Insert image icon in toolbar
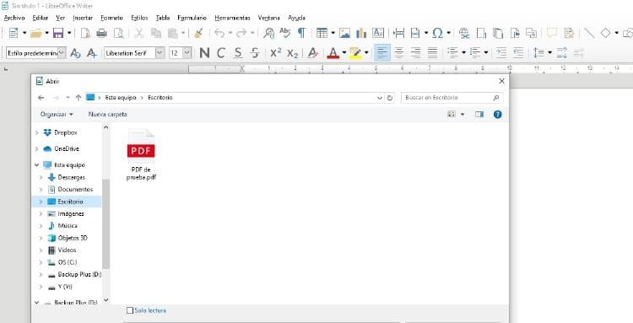The image size is (633, 323). (x=344, y=33)
